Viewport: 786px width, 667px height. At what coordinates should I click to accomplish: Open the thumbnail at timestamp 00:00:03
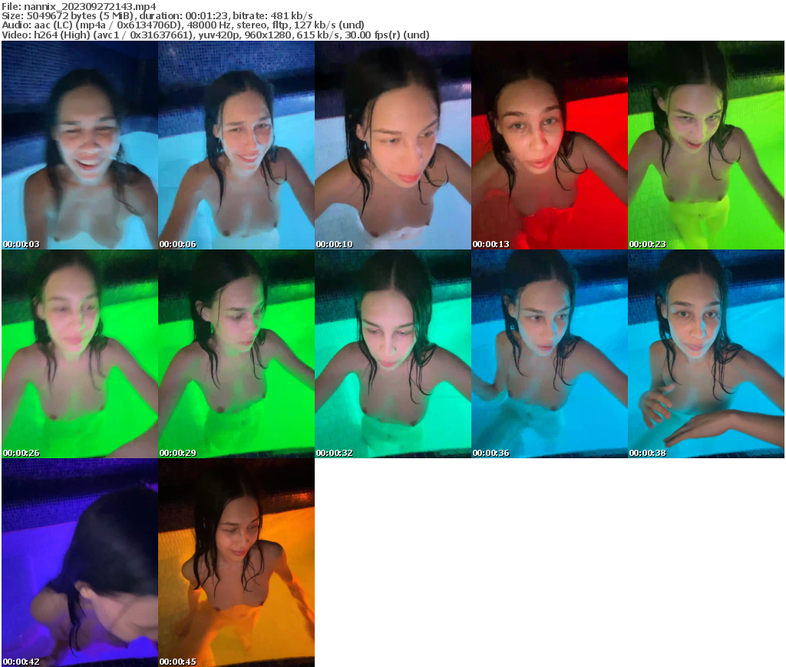point(78,146)
